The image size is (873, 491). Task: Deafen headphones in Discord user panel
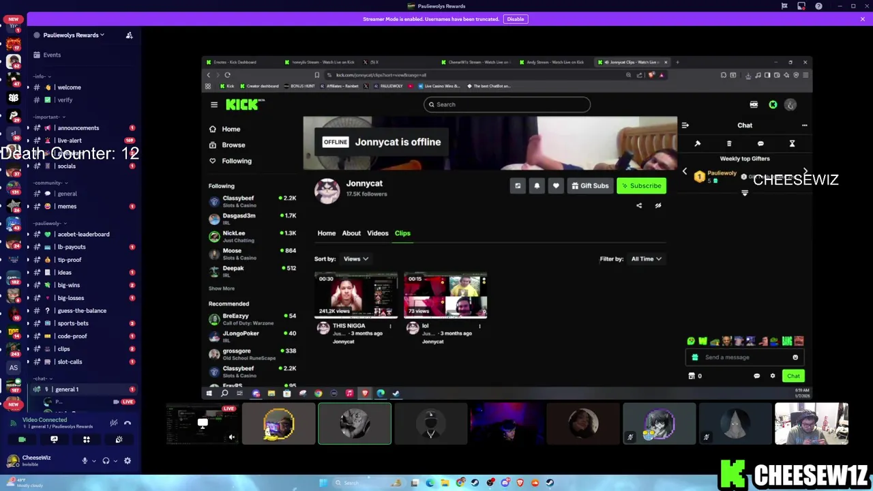click(x=106, y=461)
